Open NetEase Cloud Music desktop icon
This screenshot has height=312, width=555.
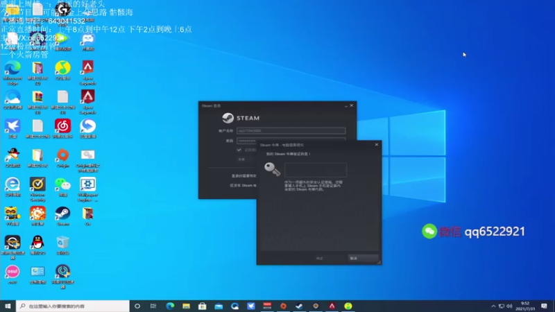tap(63, 128)
